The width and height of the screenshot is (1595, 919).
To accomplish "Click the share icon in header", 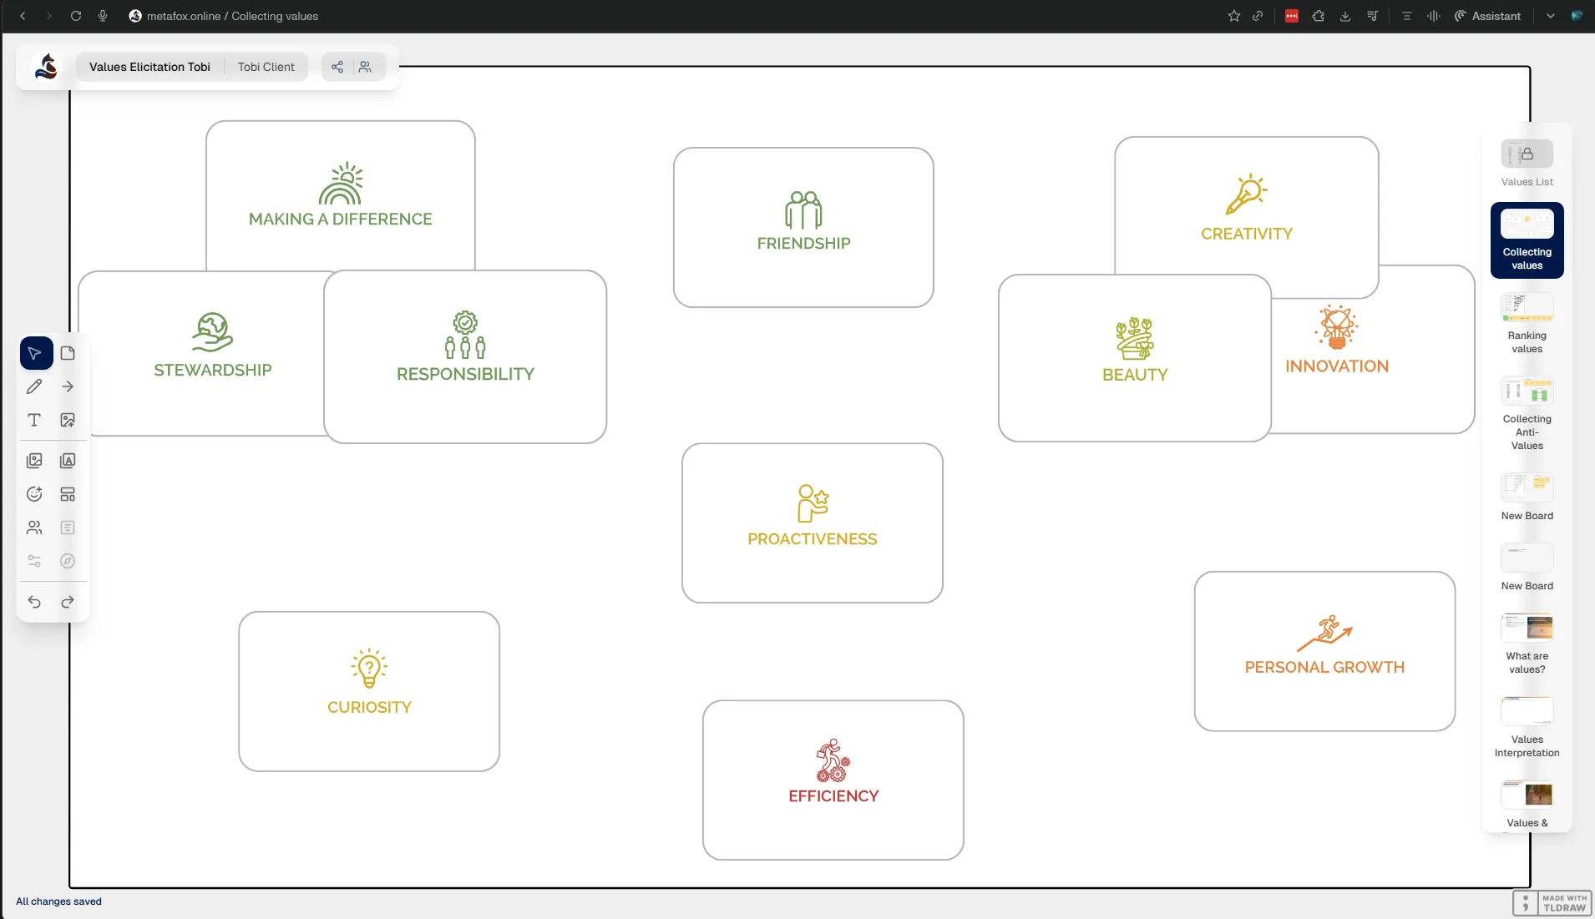I will point(337,67).
